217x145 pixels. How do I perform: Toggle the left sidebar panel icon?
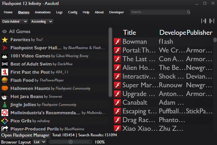point(204,21)
